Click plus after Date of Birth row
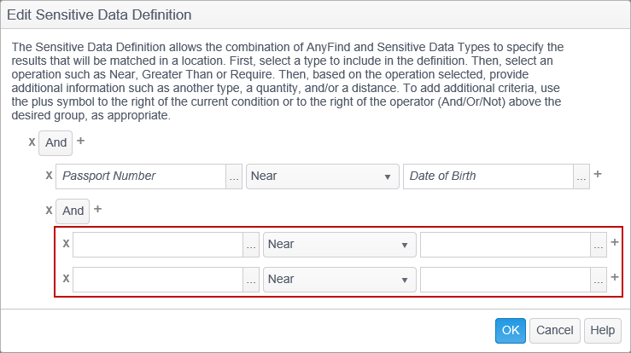The height and width of the screenshot is (353, 631). click(598, 175)
